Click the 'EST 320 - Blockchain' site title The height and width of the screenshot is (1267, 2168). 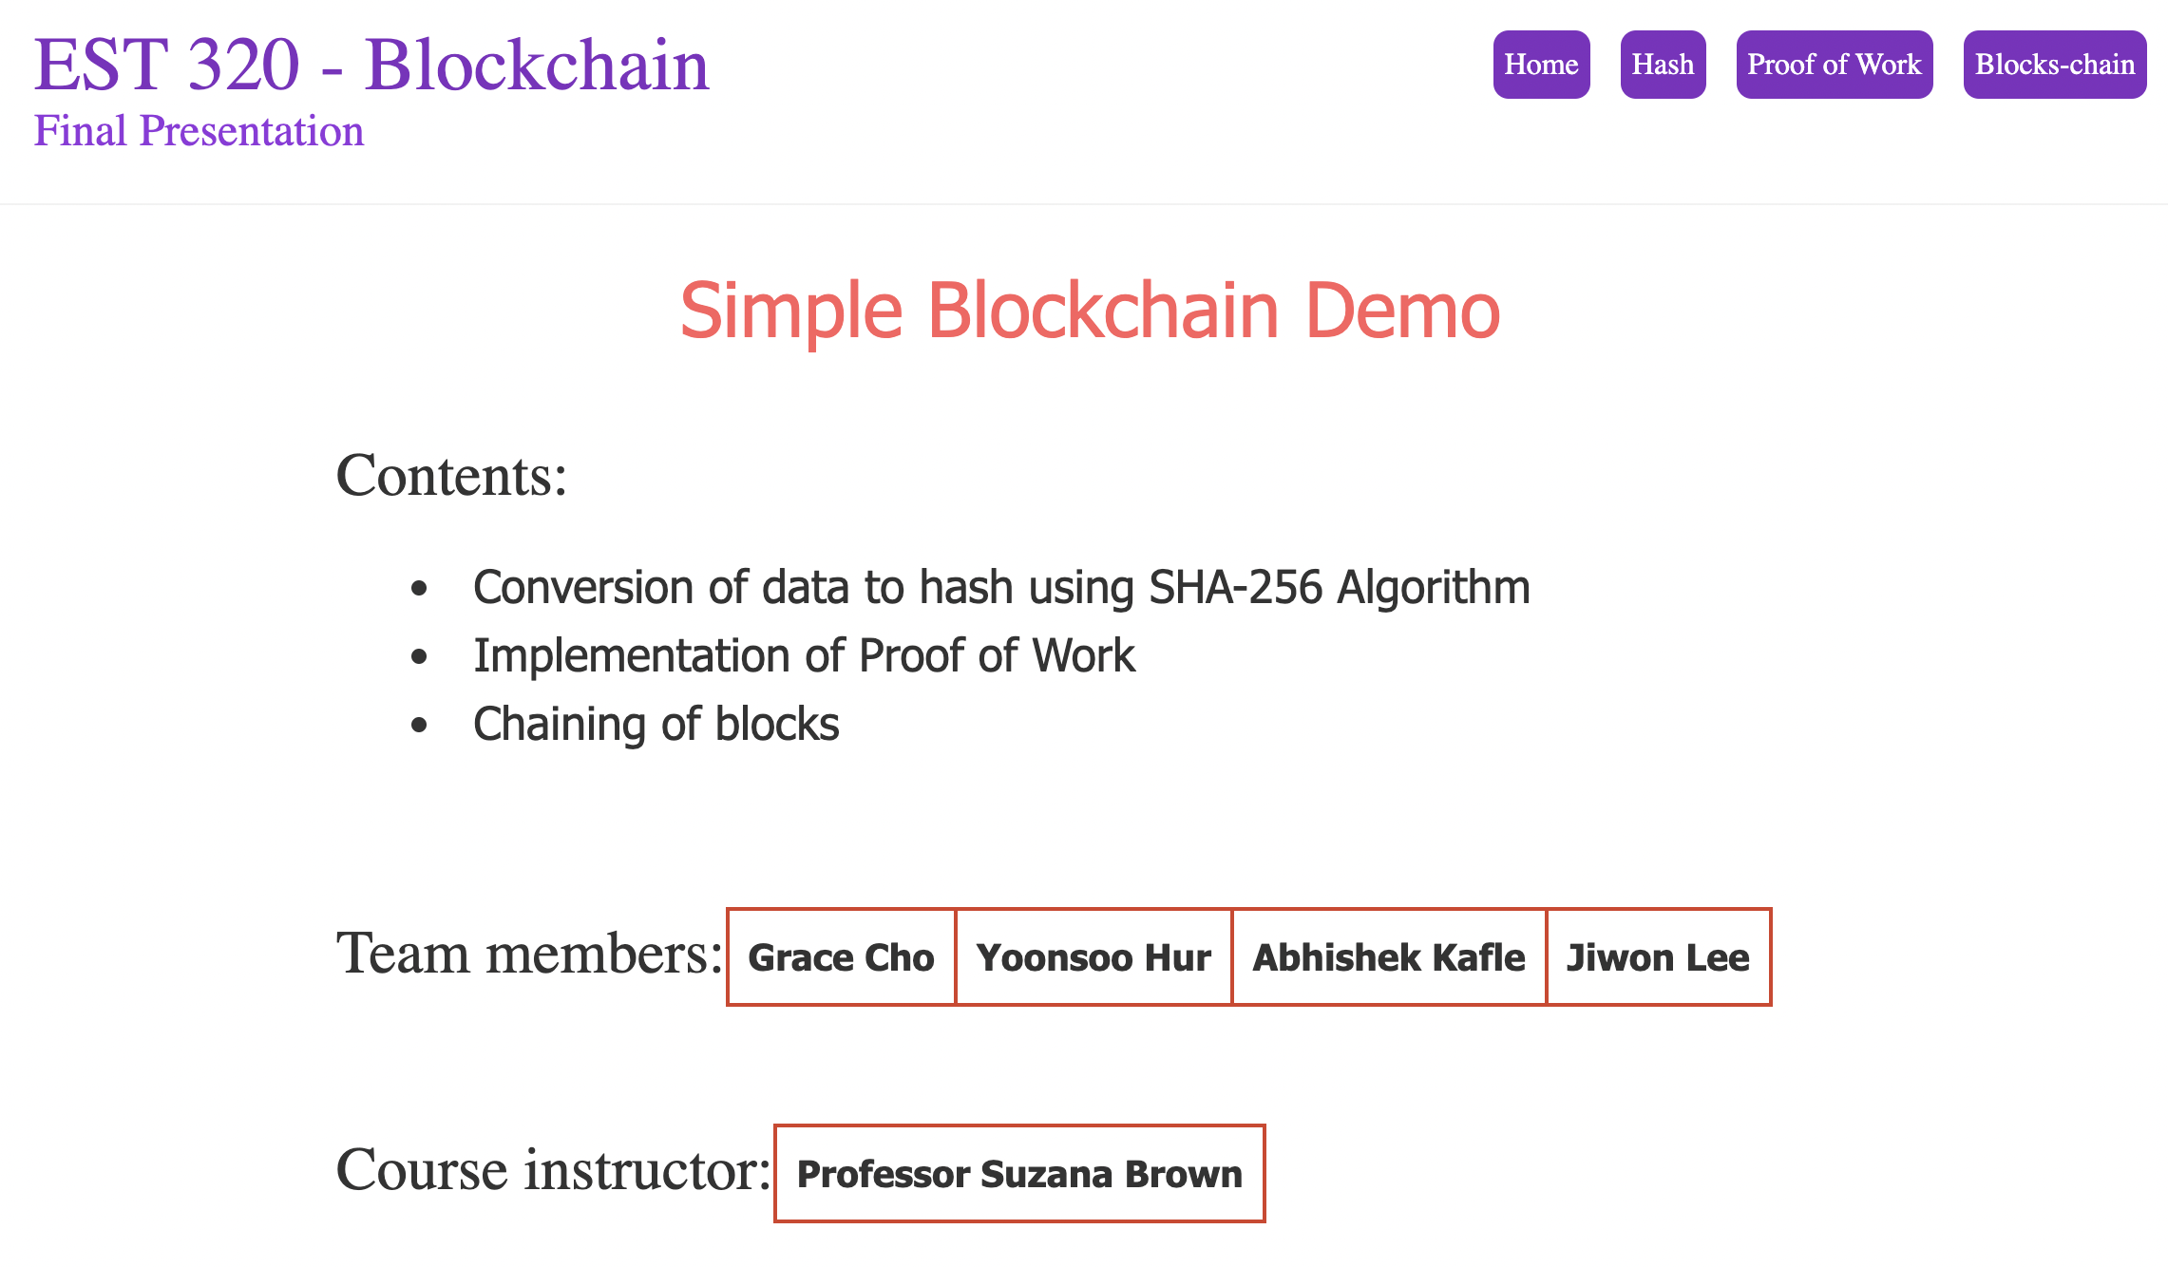tap(371, 65)
